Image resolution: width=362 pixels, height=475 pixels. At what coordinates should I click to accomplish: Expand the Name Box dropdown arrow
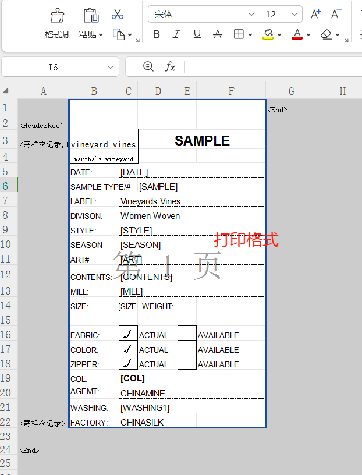pyautogui.click(x=111, y=67)
